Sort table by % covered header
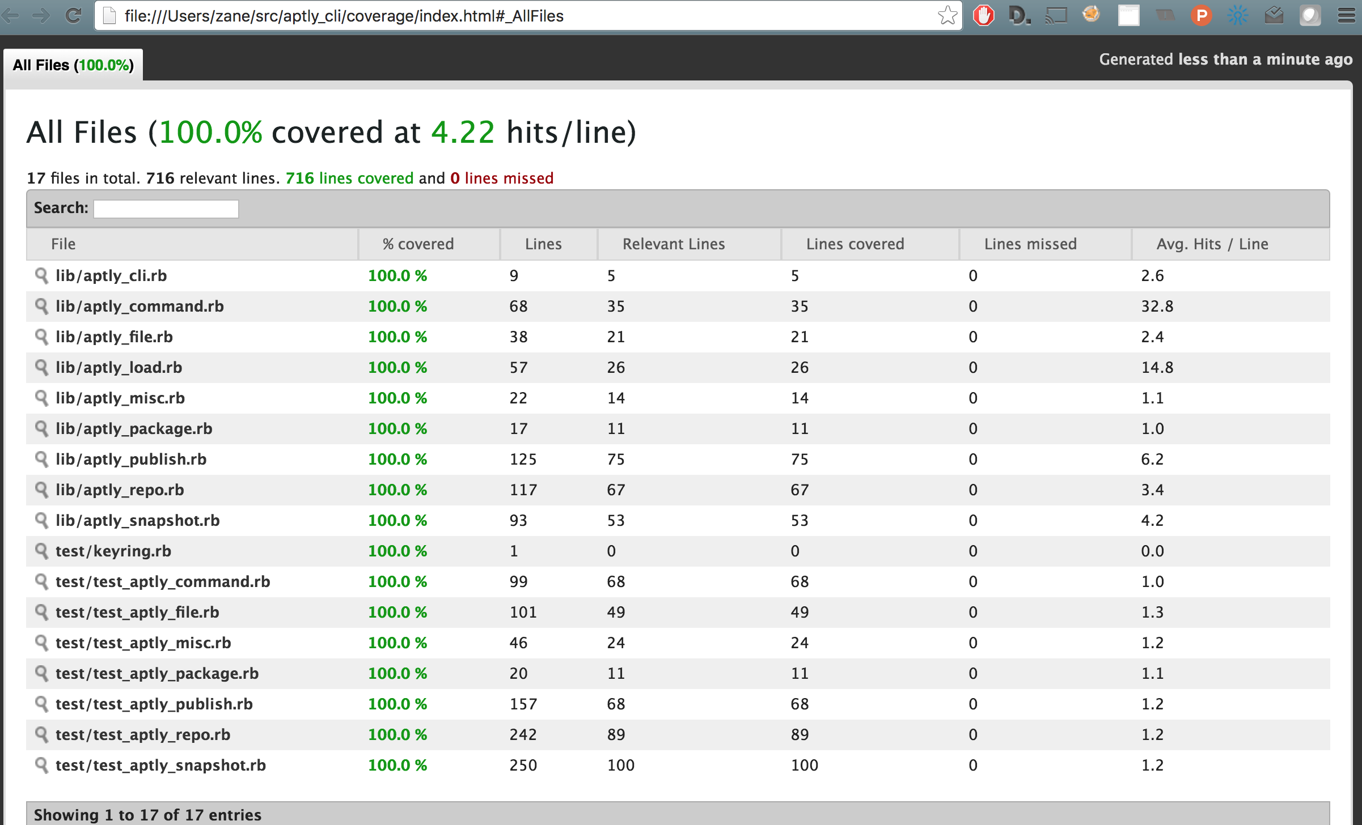The image size is (1362, 825). (x=429, y=244)
